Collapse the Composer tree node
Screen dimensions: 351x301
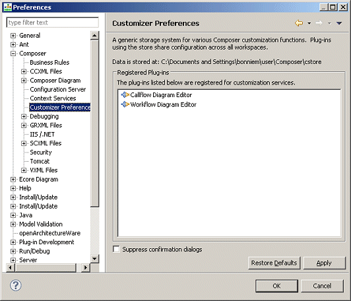pyautogui.click(x=13, y=53)
